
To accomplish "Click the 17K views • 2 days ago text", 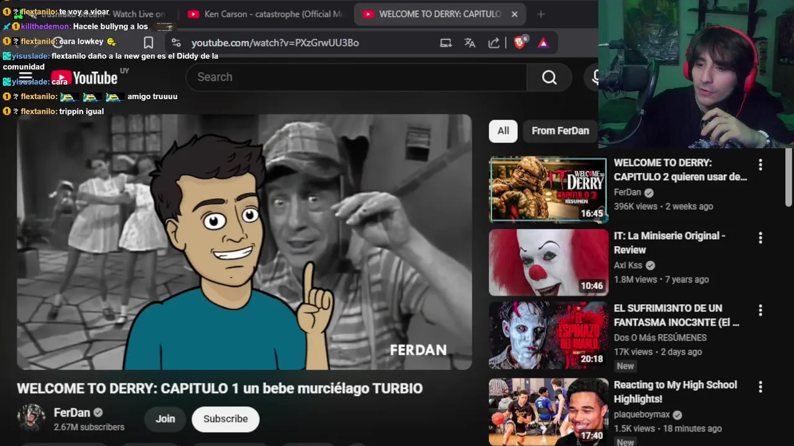I will click(x=658, y=352).
